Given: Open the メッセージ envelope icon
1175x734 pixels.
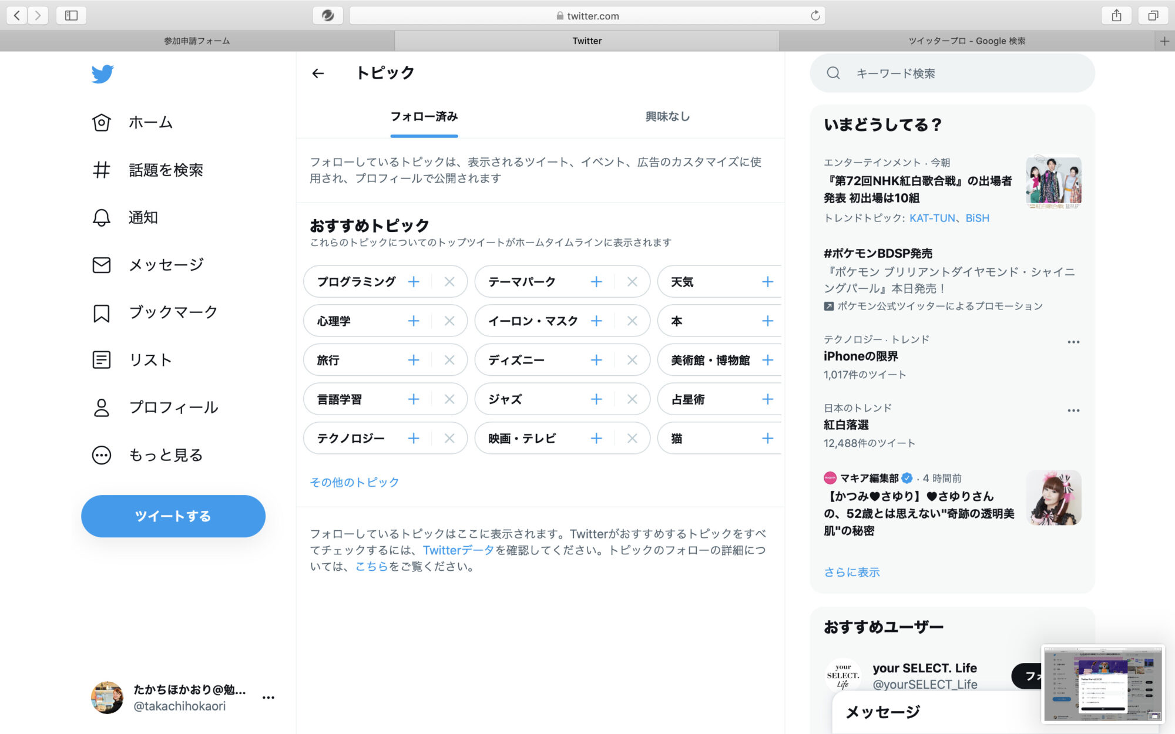Looking at the screenshot, I should pyautogui.click(x=102, y=265).
